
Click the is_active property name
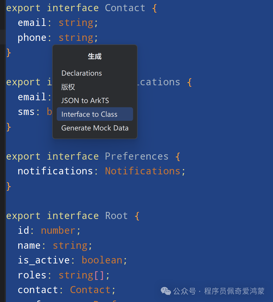44,260
